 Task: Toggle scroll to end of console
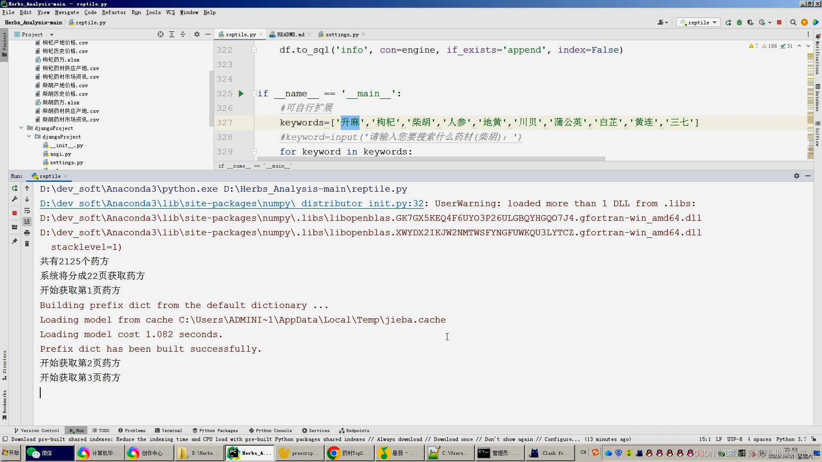27,222
